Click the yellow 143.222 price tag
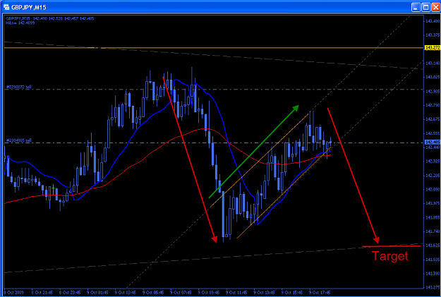 (433, 48)
